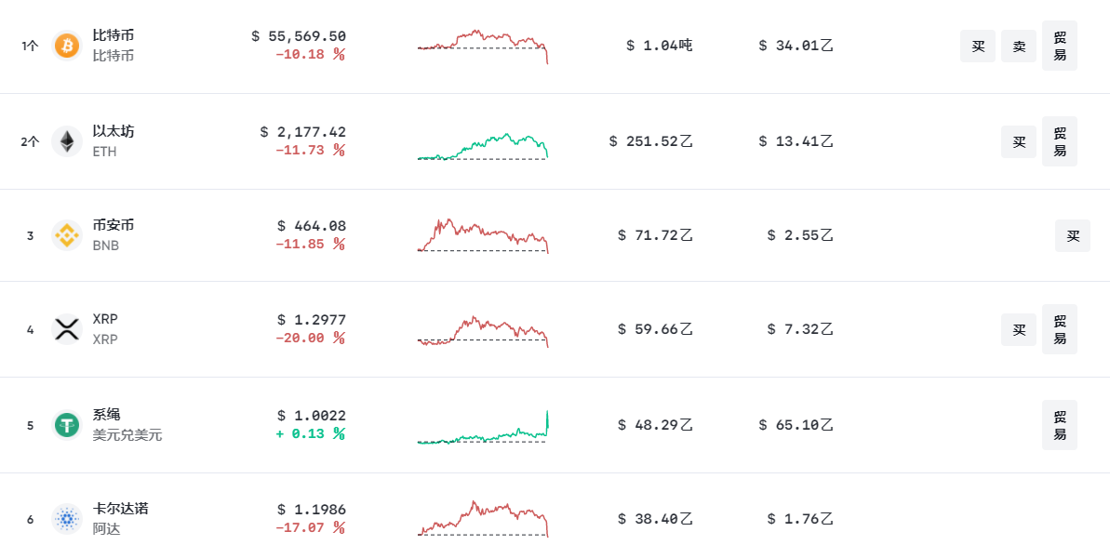Image resolution: width=1110 pixels, height=545 pixels.
Task: Click the Ethereum diamond logo icon
Action: coord(67,141)
